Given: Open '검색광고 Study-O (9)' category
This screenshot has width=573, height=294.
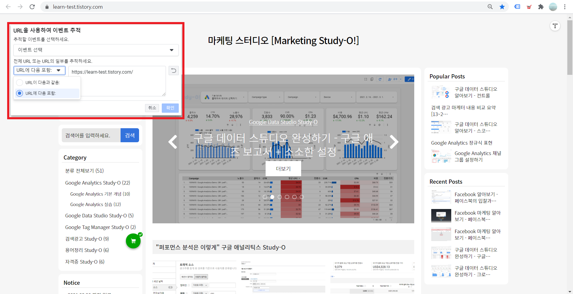Looking at the screenshot, I should tap(87, 239).
